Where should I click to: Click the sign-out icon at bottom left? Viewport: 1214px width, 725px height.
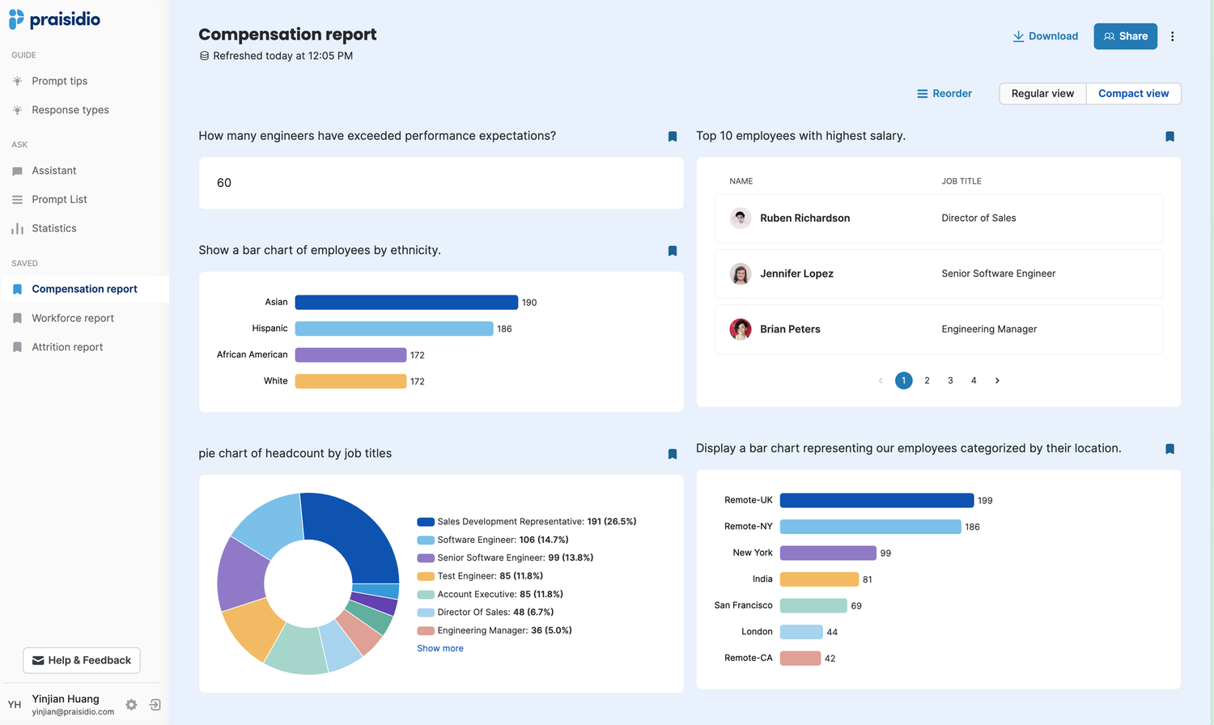154,705
